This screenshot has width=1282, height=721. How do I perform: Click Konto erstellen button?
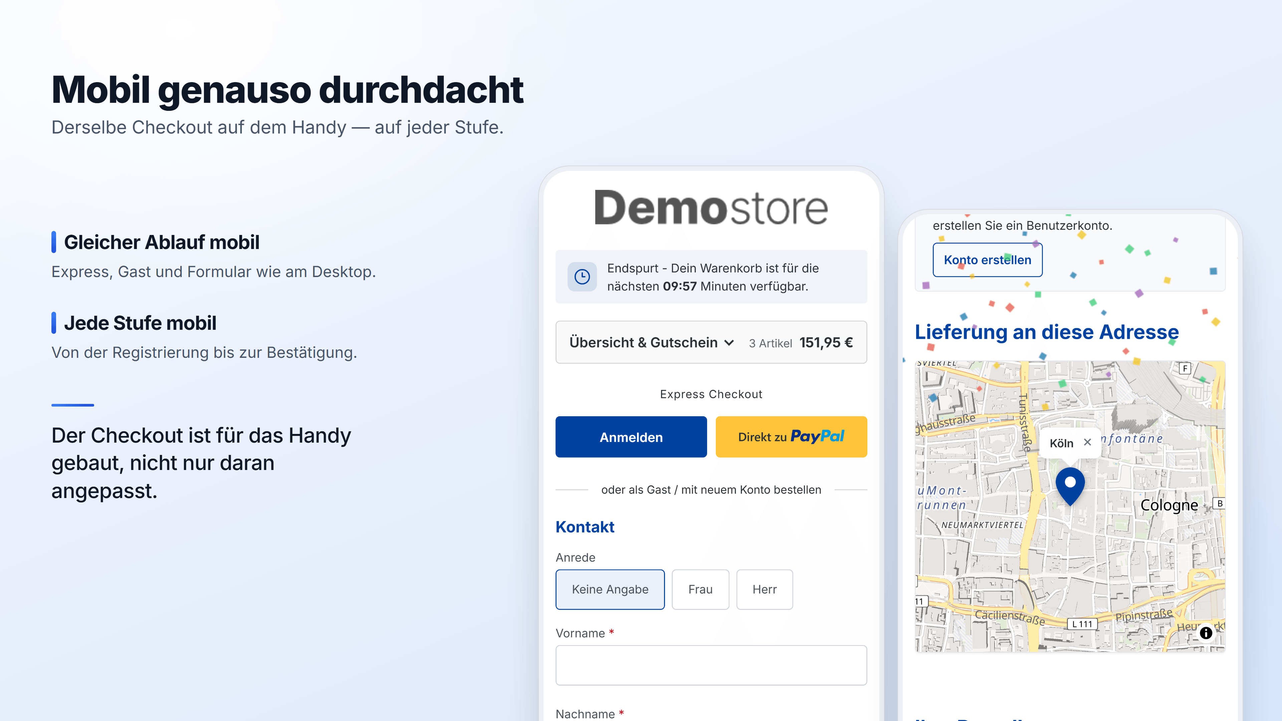pos(988,260)
